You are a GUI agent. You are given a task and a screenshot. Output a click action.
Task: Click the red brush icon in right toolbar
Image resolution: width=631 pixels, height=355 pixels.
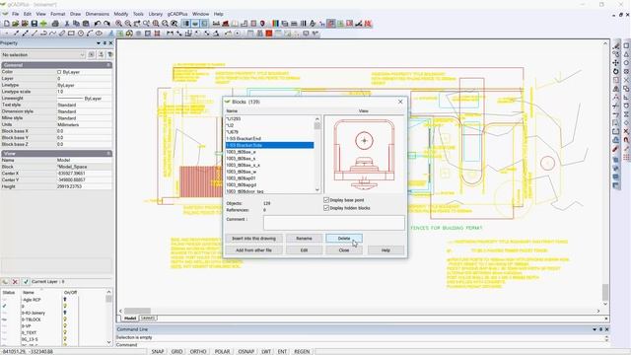tap(615, 149)
